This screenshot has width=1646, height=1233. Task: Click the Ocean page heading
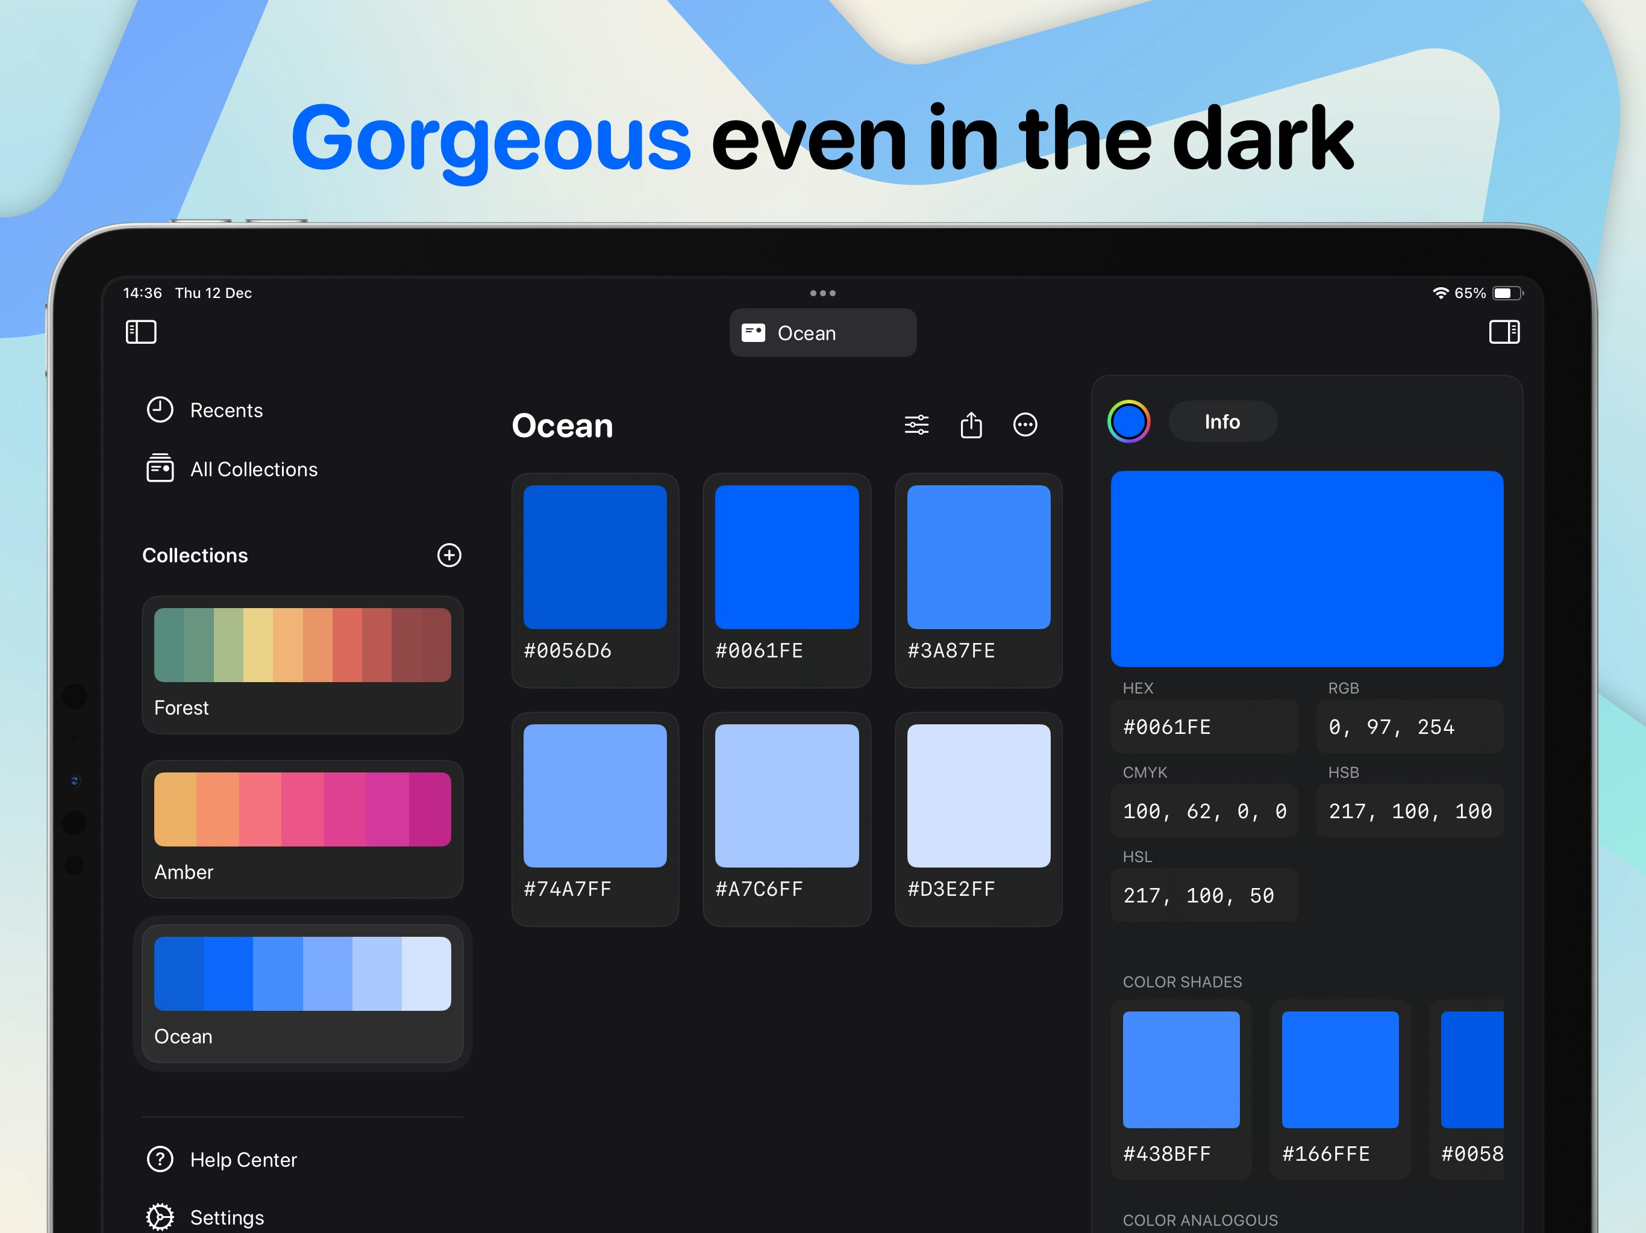click(x=562, y=426)
